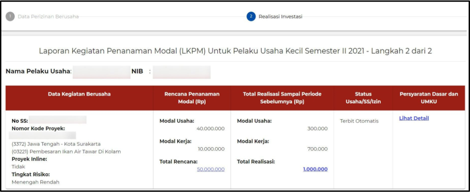This screenshot has width=470, height=192.
Task: Click the LKPM Semester II 2021 page title
Action: coord(235,51)
